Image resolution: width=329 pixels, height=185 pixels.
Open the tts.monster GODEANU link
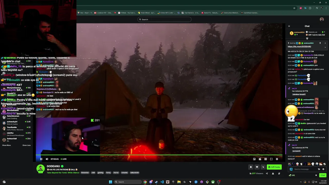pyautogui.click(x=299, y=47)
